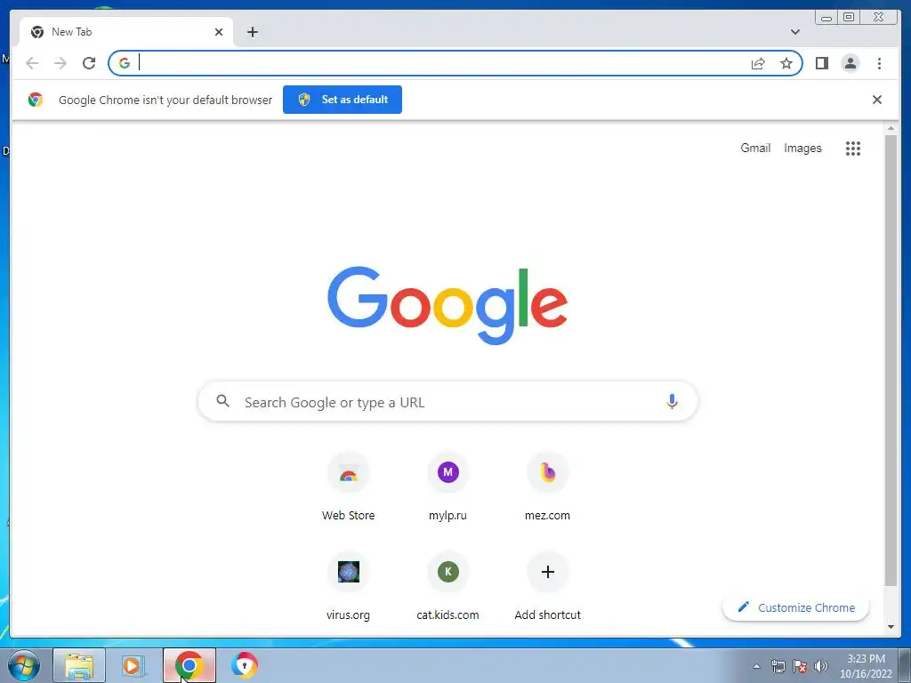
Task: Show hidden system tray icons
Action: pos(756,666)
